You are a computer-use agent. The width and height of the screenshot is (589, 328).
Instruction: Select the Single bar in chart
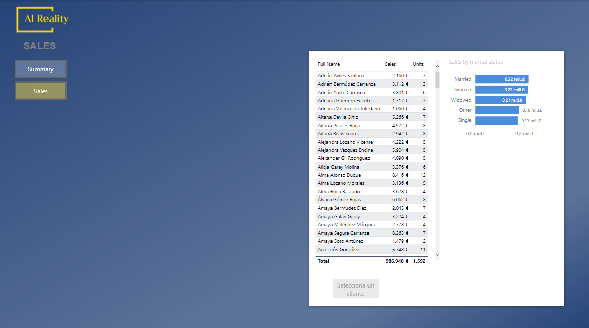pos(496,120)
